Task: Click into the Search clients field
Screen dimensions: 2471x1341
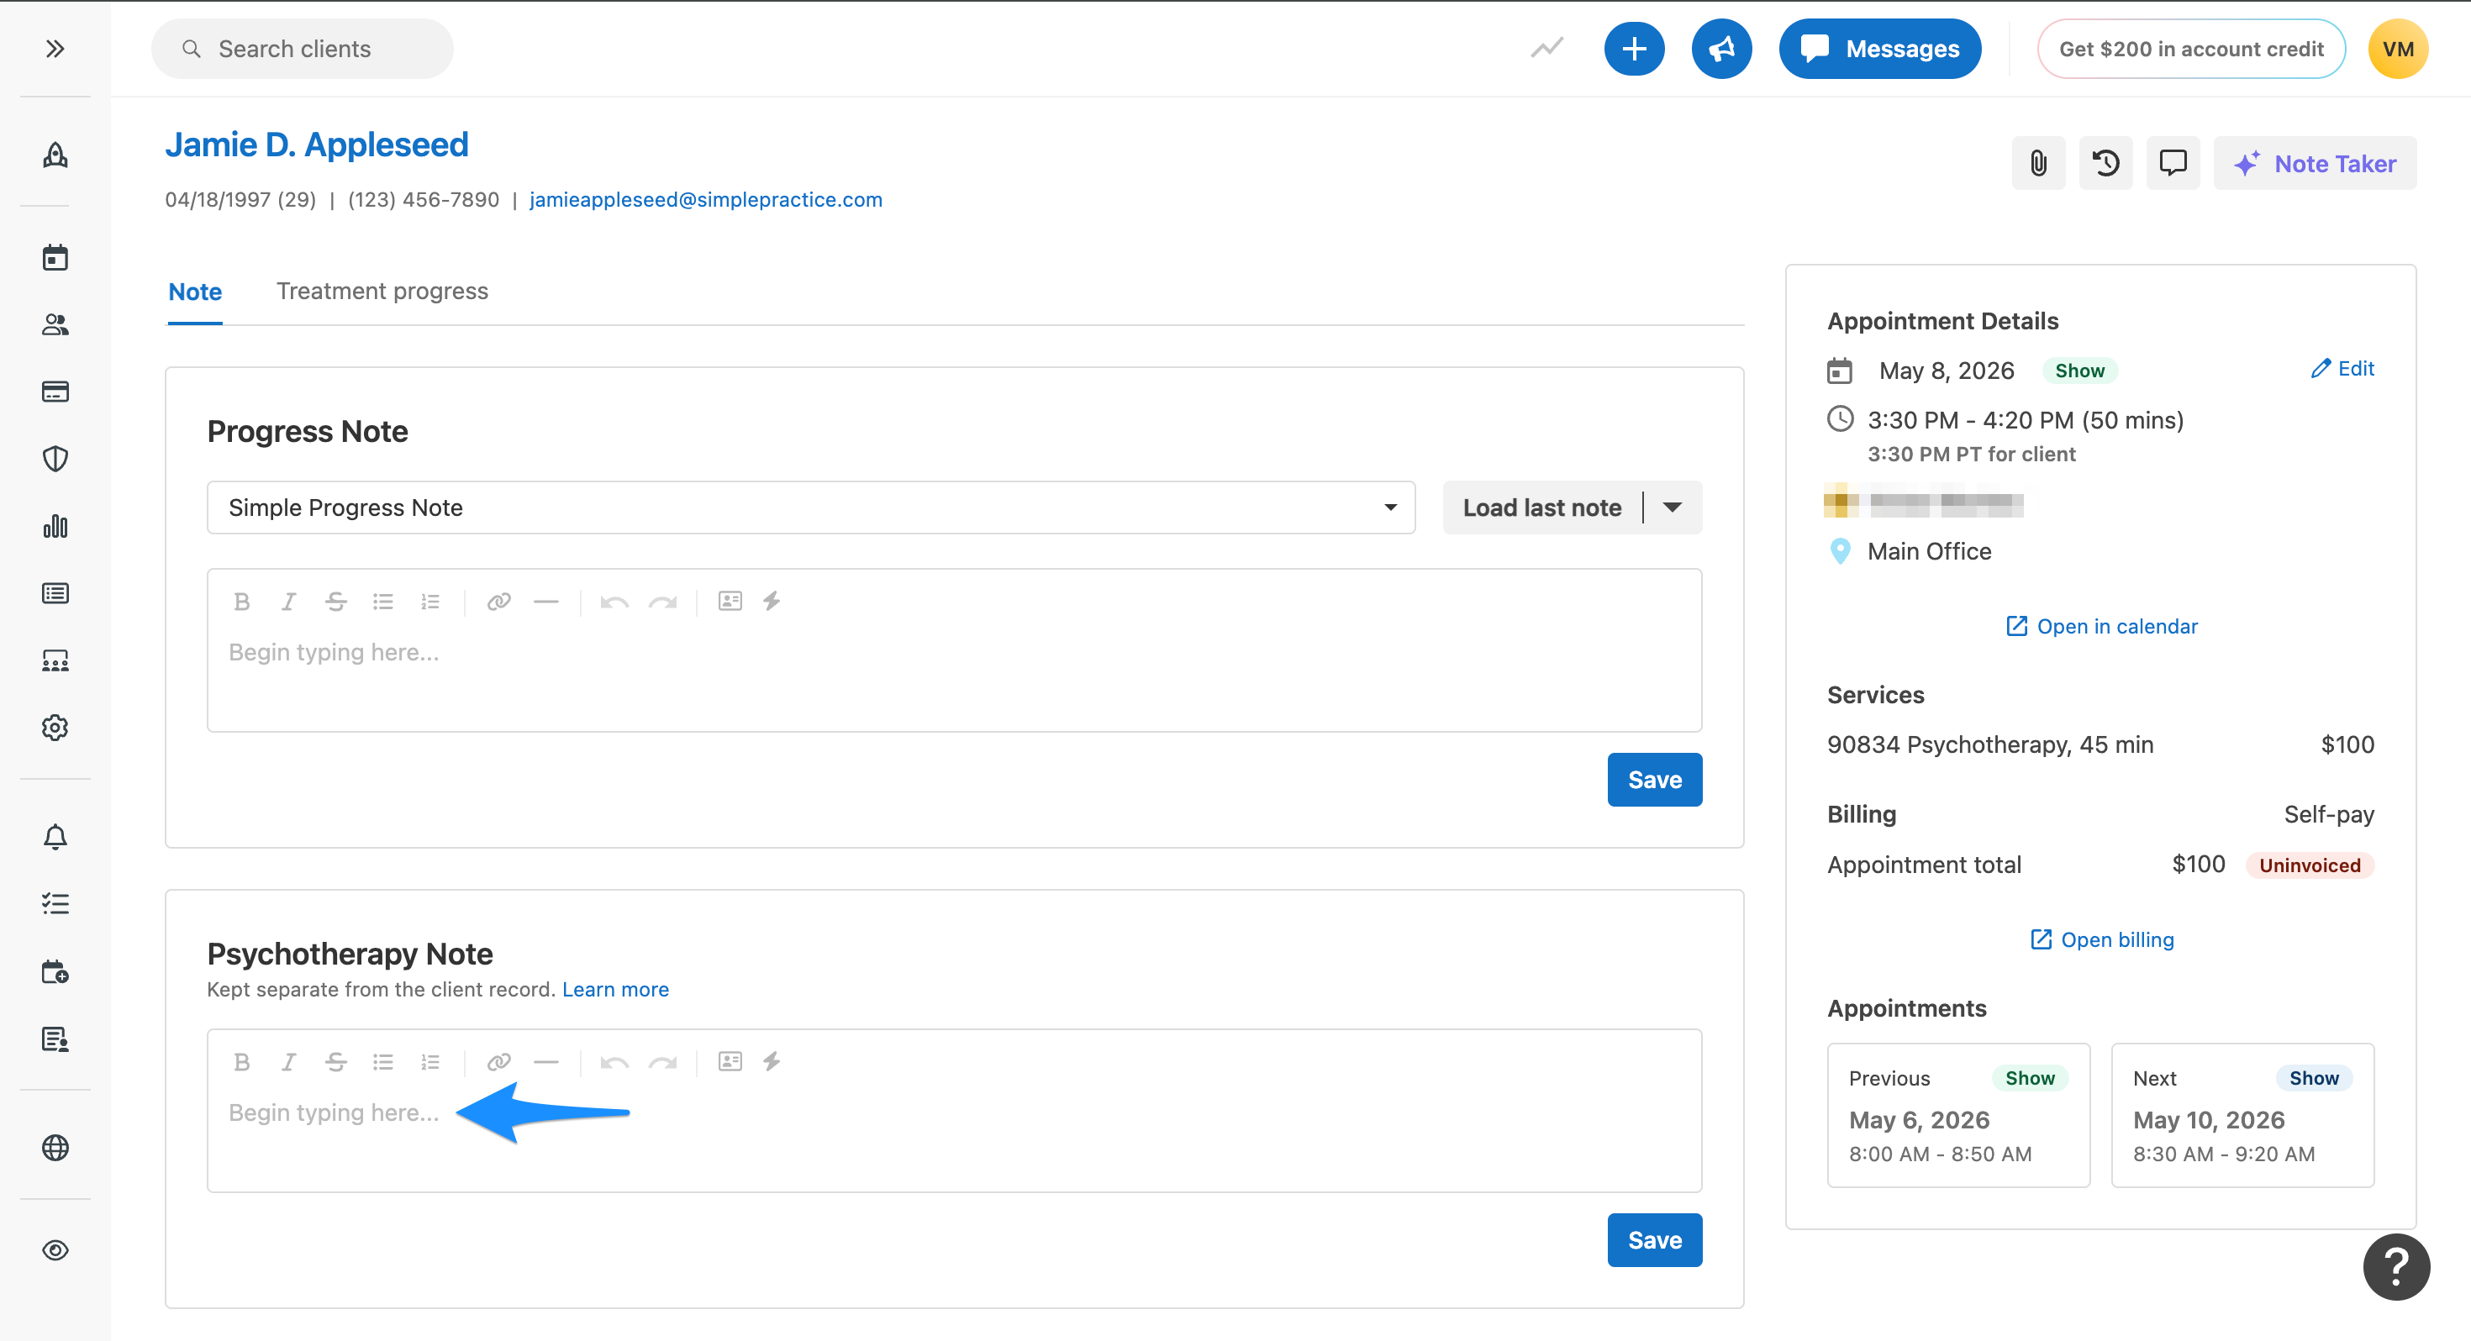Action: pos(303,49)
